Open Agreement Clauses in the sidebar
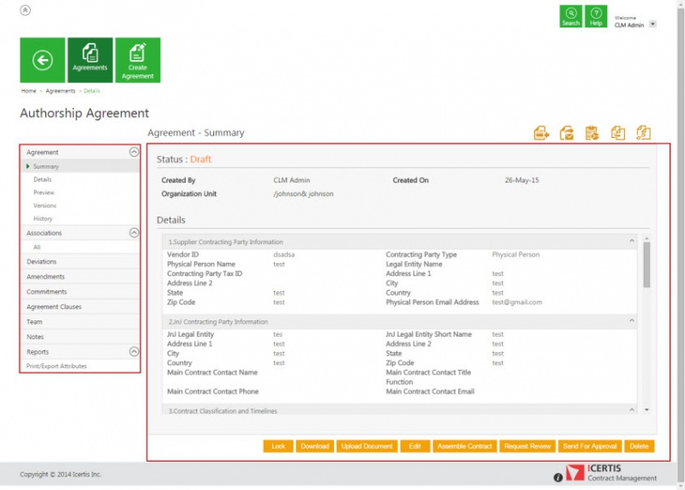The width and height of the screenshot is (685, 490). 54,307
